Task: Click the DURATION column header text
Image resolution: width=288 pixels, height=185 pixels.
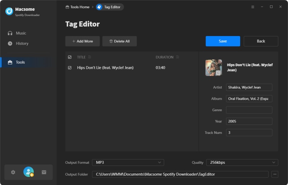Action: [x=165, y=57]
